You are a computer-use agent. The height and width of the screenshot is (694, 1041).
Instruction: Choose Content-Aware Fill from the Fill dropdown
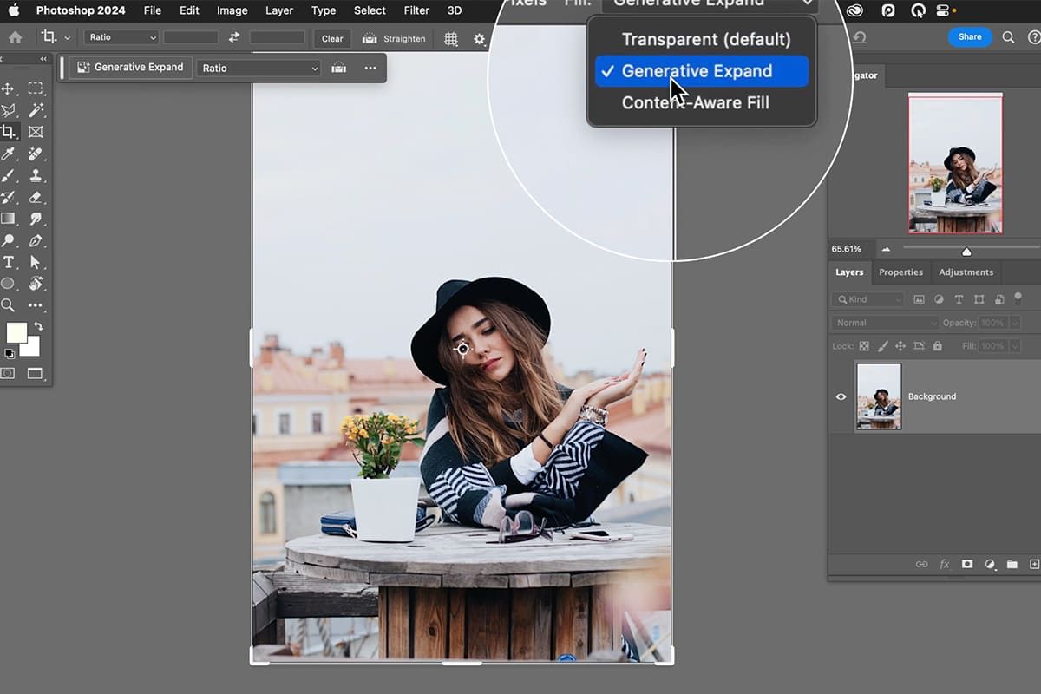click(x=696, y=102)
